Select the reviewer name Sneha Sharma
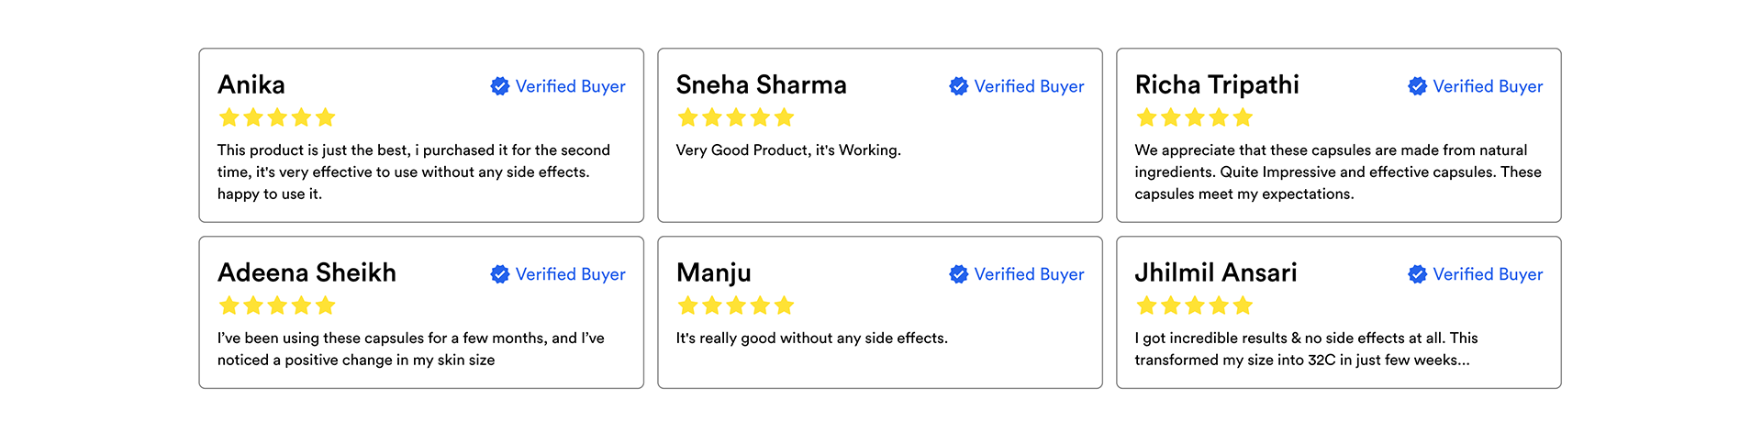1762x422 pixels. tap(762, 85)
